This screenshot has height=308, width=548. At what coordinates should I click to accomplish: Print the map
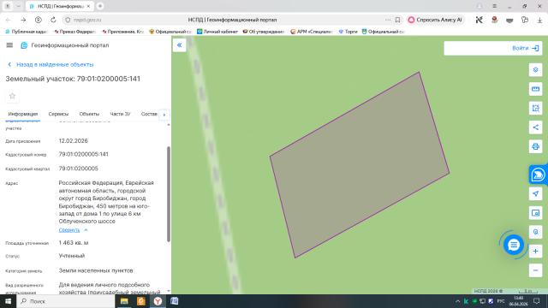click(535, 146)
